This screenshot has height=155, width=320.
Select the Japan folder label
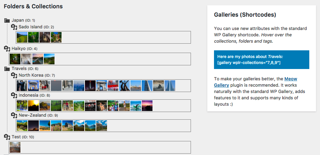tap(18, 20)
